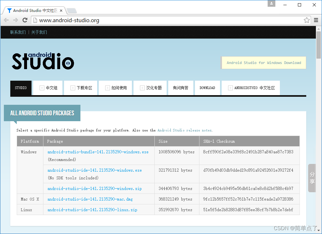322x234 pixels.
Task: Click the ALL ANDROID STUDIO PACKAGES heading
Action: point(42,113)
